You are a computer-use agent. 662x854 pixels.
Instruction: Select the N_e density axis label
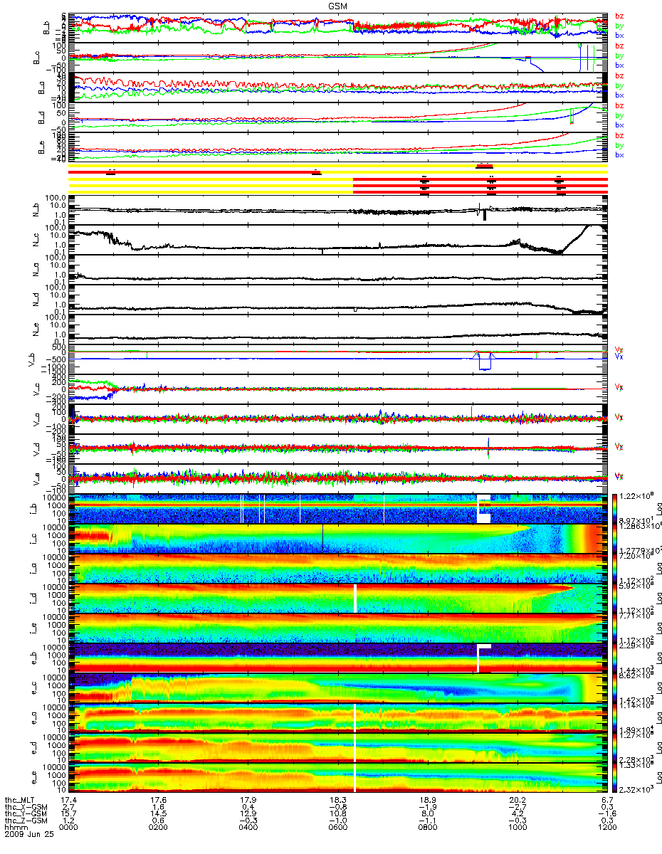pos(37,330)
